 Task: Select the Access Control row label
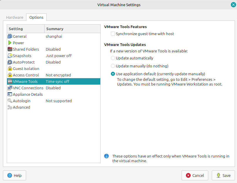(26, 75)
